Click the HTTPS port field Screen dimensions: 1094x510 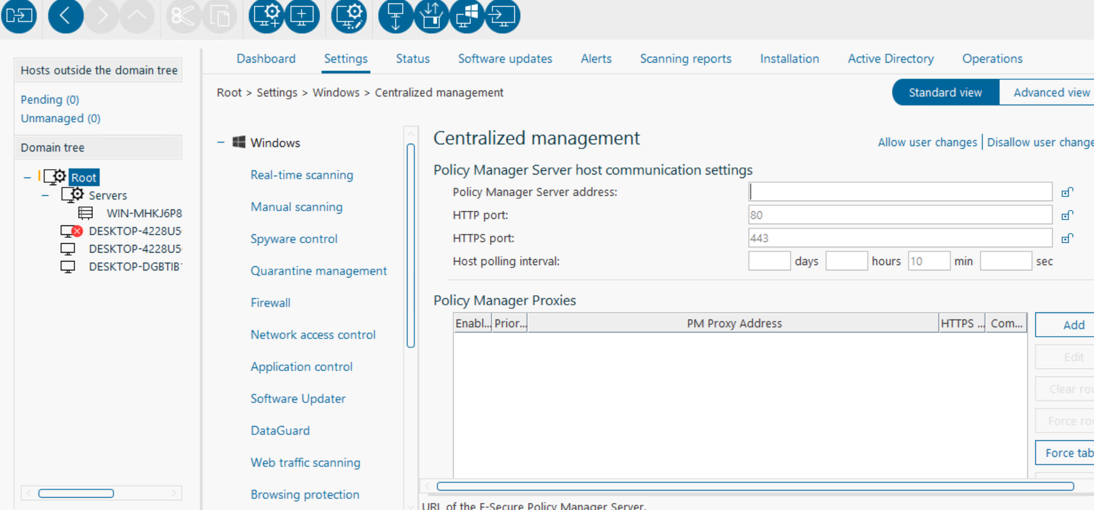pos(900,238)
